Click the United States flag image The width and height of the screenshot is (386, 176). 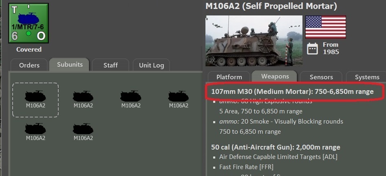tap(326, 27)
